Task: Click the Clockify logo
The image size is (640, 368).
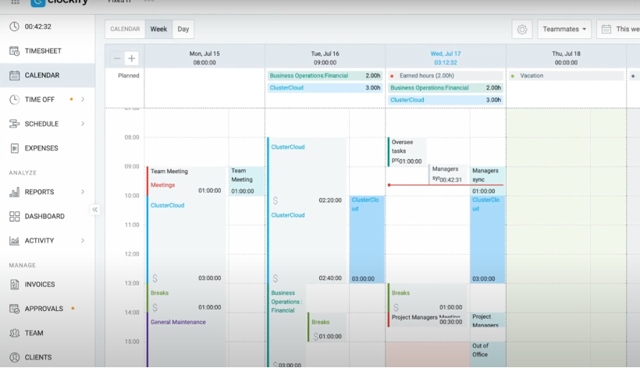Action: point(59,2)
